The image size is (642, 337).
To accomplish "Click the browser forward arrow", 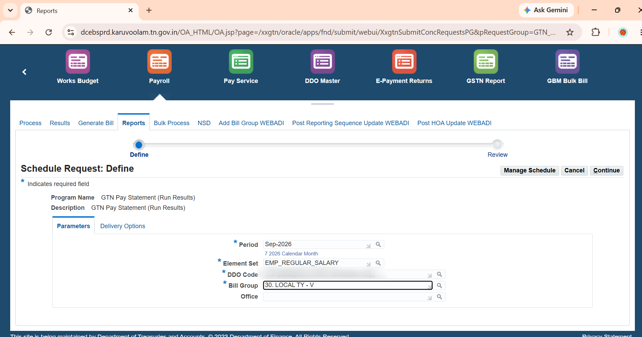I will point(30,32).
